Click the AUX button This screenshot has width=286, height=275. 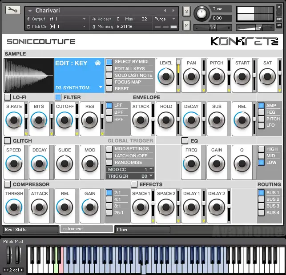[279, 19]
